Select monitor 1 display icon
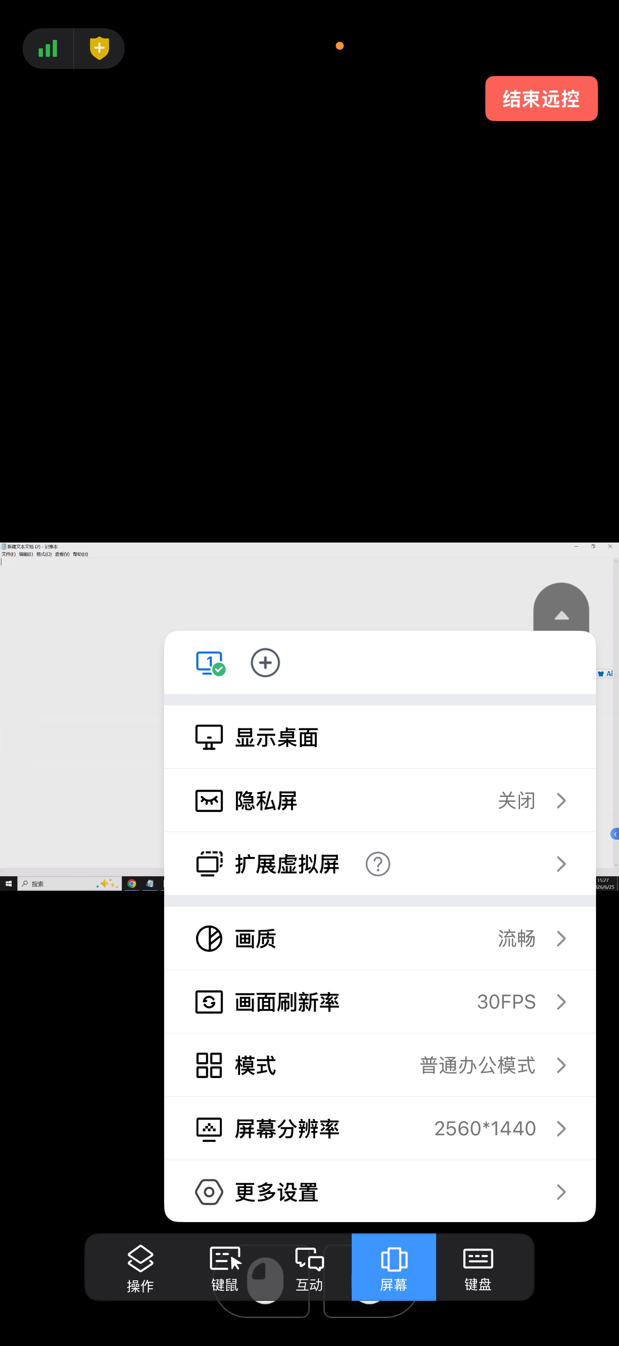 [211, 663]
